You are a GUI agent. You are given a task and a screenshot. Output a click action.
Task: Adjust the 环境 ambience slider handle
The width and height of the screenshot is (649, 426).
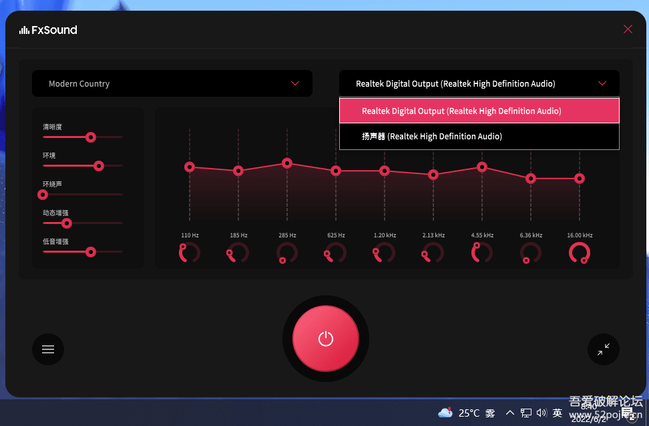coord(99,166)
